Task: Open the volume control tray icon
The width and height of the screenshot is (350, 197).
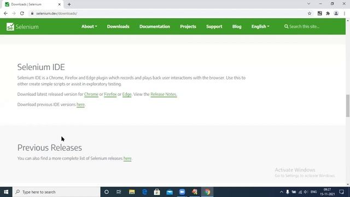Action: point(306,192)
